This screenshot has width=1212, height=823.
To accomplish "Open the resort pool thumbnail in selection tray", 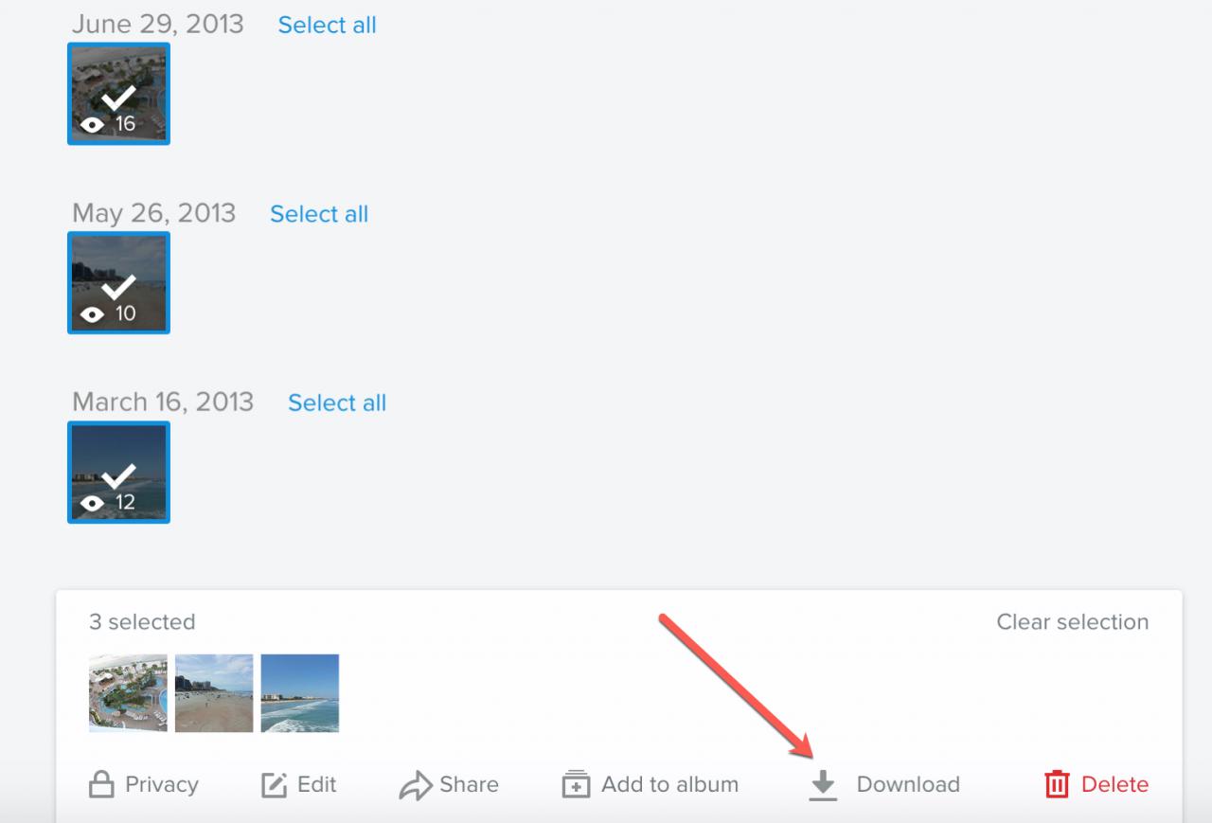I will pyautogui.click(x=128, y=693).
